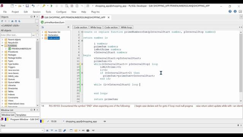Open the Tools menu
Image resolution: width=243 pixels, height=137 pixels.
[x=48, y=12]
